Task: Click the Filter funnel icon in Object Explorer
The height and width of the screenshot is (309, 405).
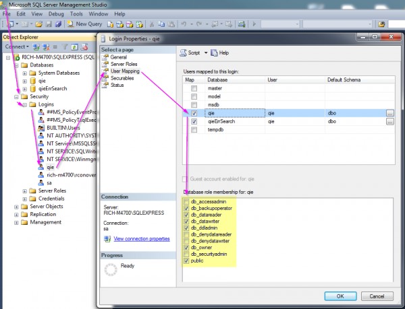Action: 65,47
